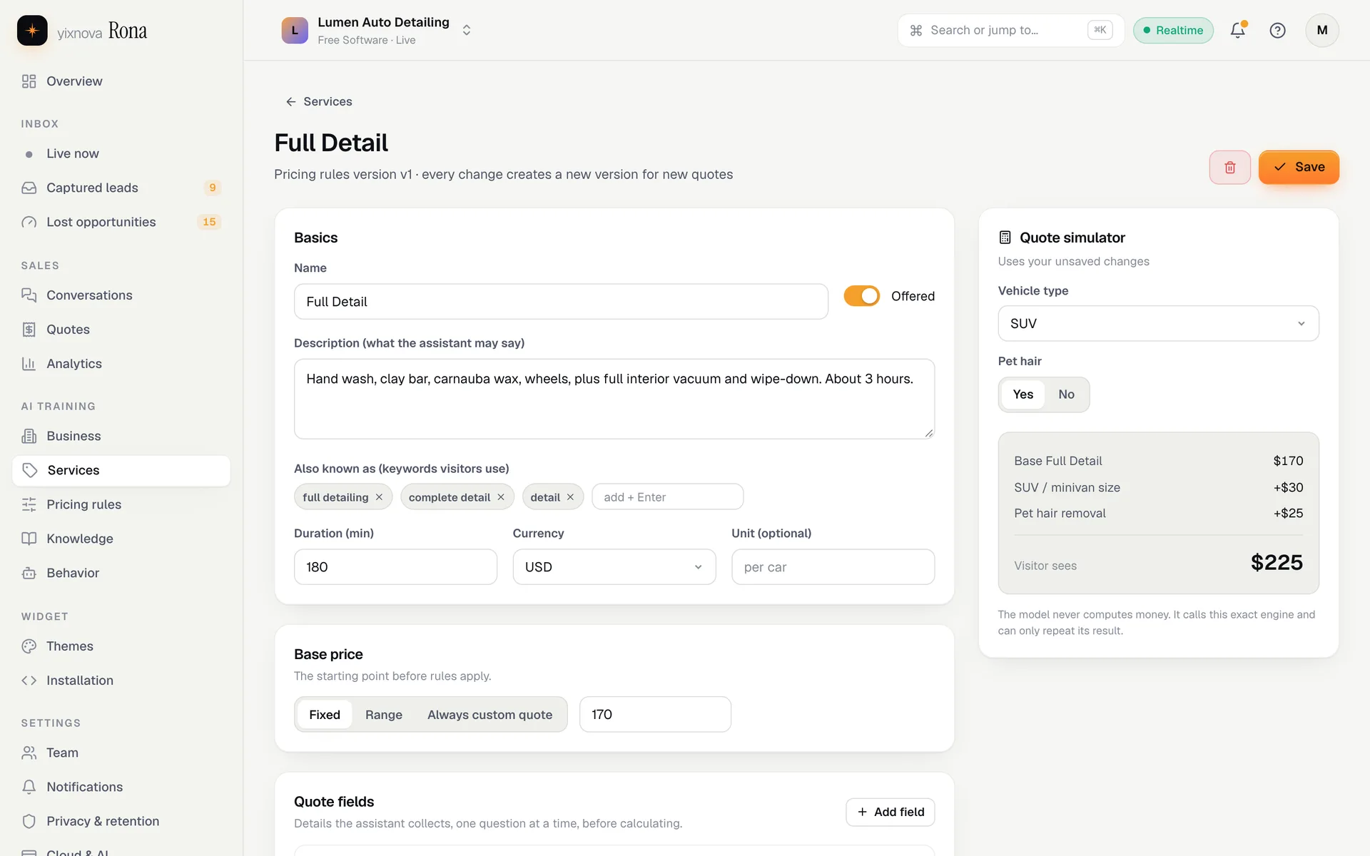Go to Conversations

121,295
